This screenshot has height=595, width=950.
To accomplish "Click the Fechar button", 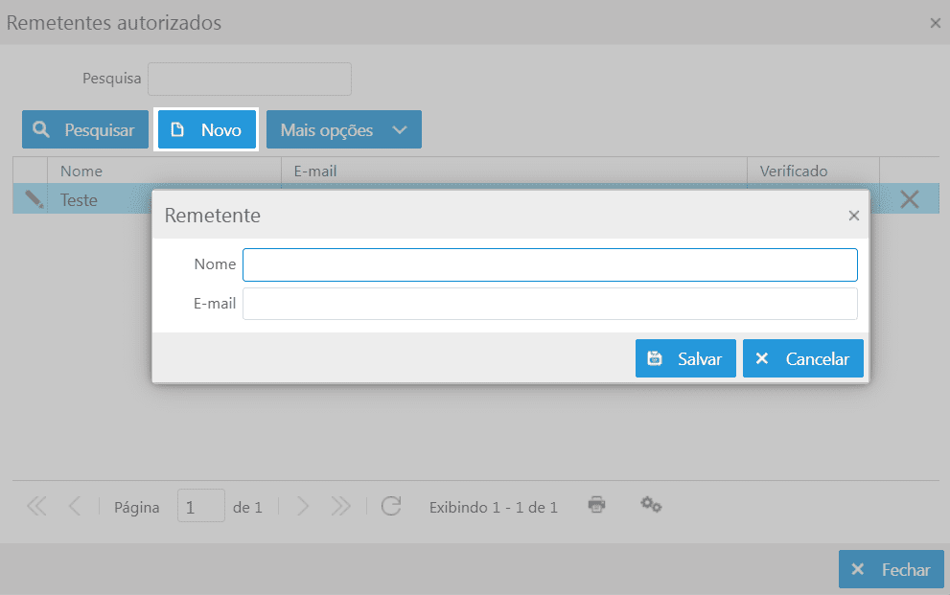I will 891,569.
